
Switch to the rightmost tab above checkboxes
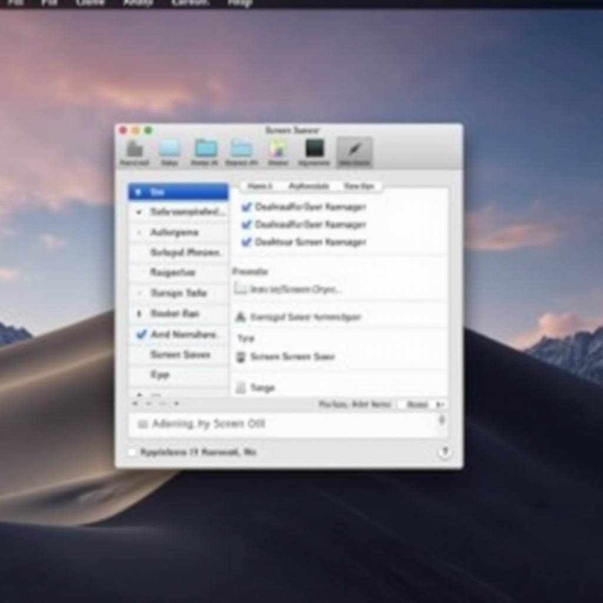tap(359, 186)
